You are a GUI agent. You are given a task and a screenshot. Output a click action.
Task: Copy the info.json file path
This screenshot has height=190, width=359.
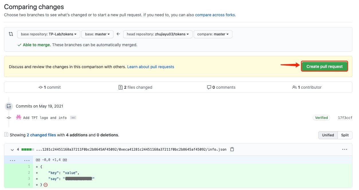pos(232,149)
